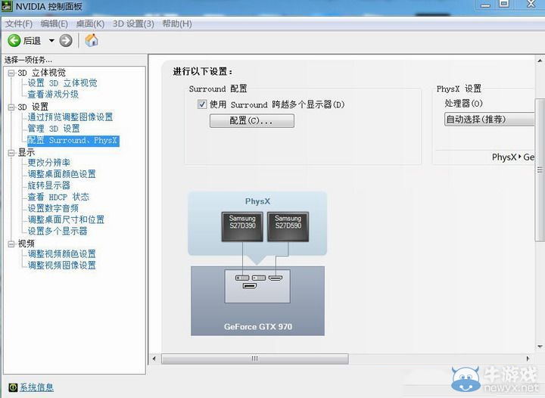The image size is (545, 398).
Task: Click the 系统信息 icon at bottom left
Action: [x=13, y=387]
